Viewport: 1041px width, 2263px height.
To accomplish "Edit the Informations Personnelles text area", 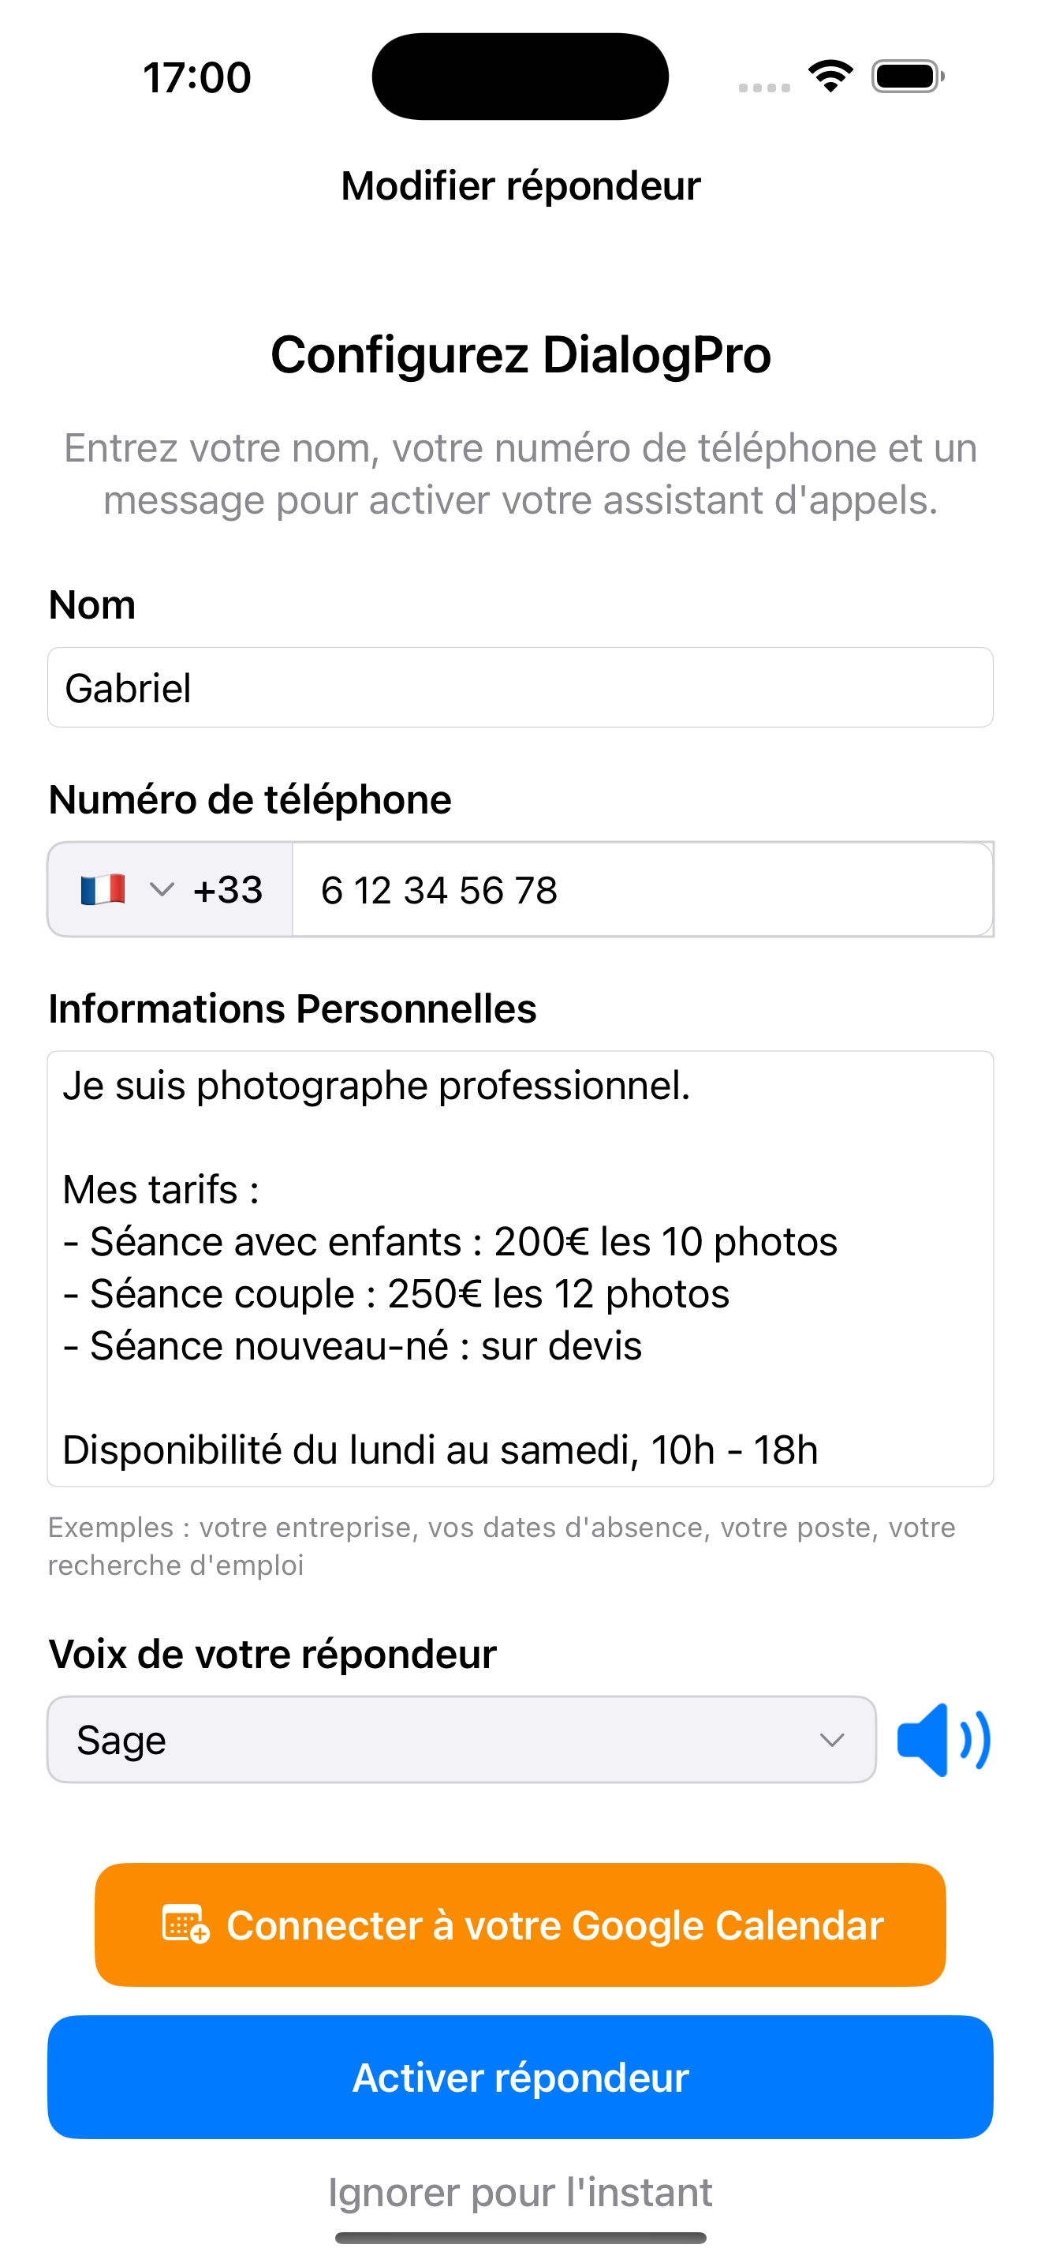I will (x=520, y=1268).
